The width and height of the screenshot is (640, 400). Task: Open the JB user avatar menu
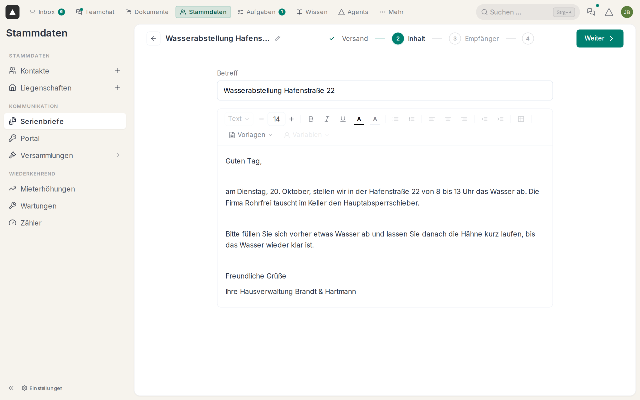[x=627, y=12]
